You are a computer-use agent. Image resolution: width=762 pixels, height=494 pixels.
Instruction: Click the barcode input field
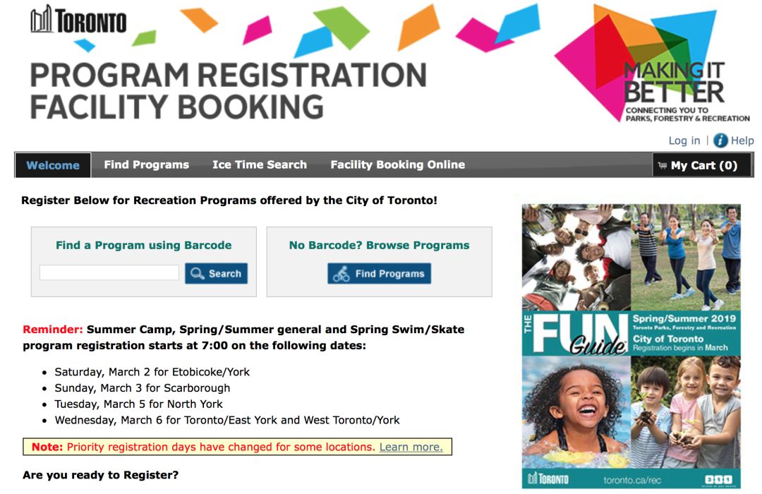pyautogui.click(x=109, y=272)
